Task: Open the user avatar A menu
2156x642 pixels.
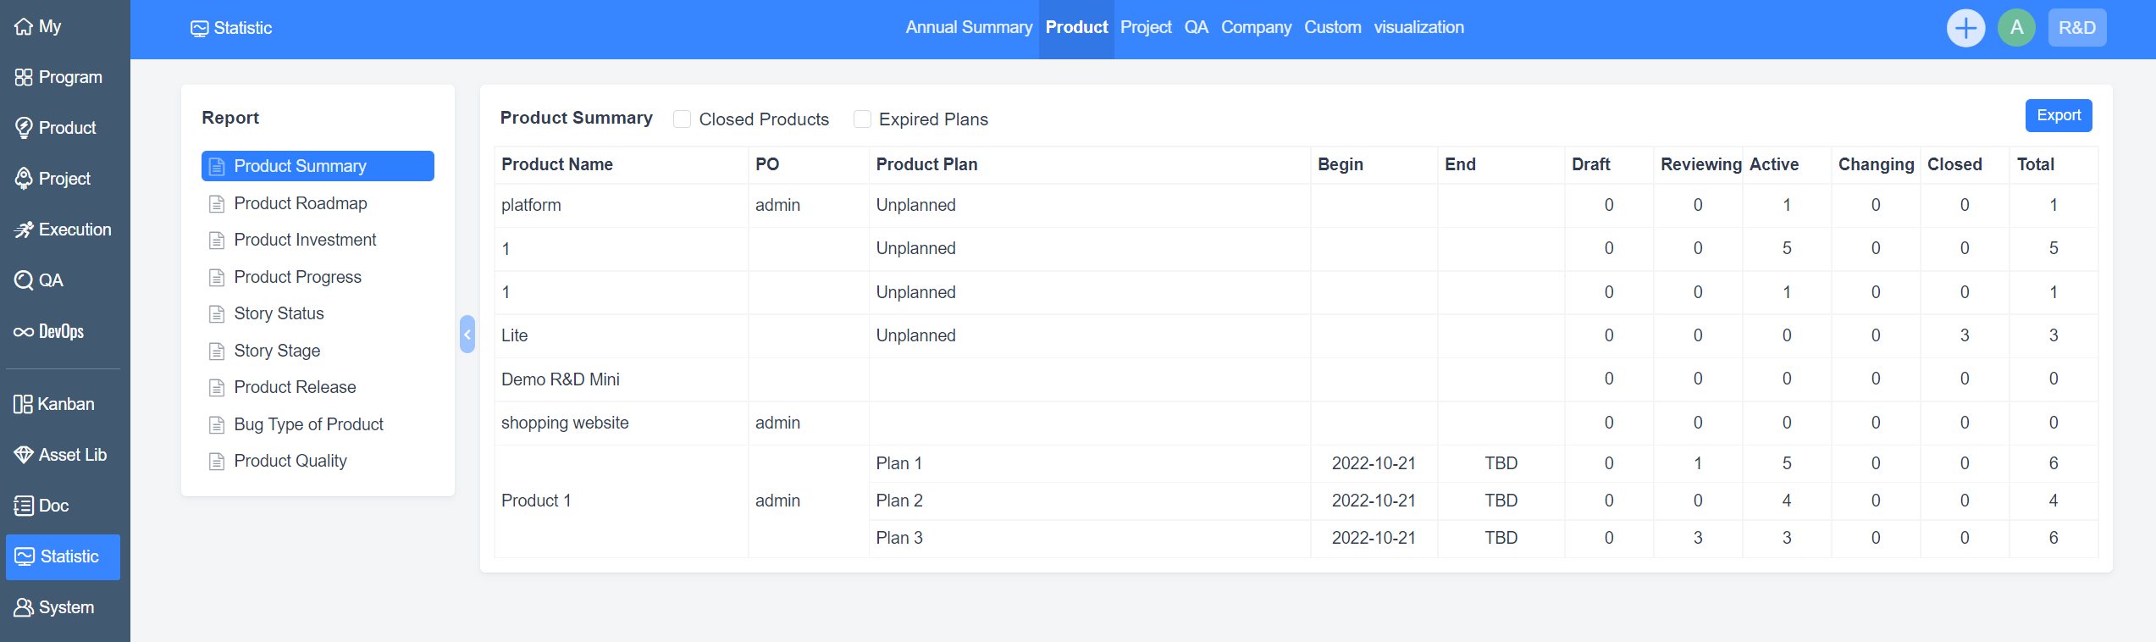Action: click(x=2016, y=29)
